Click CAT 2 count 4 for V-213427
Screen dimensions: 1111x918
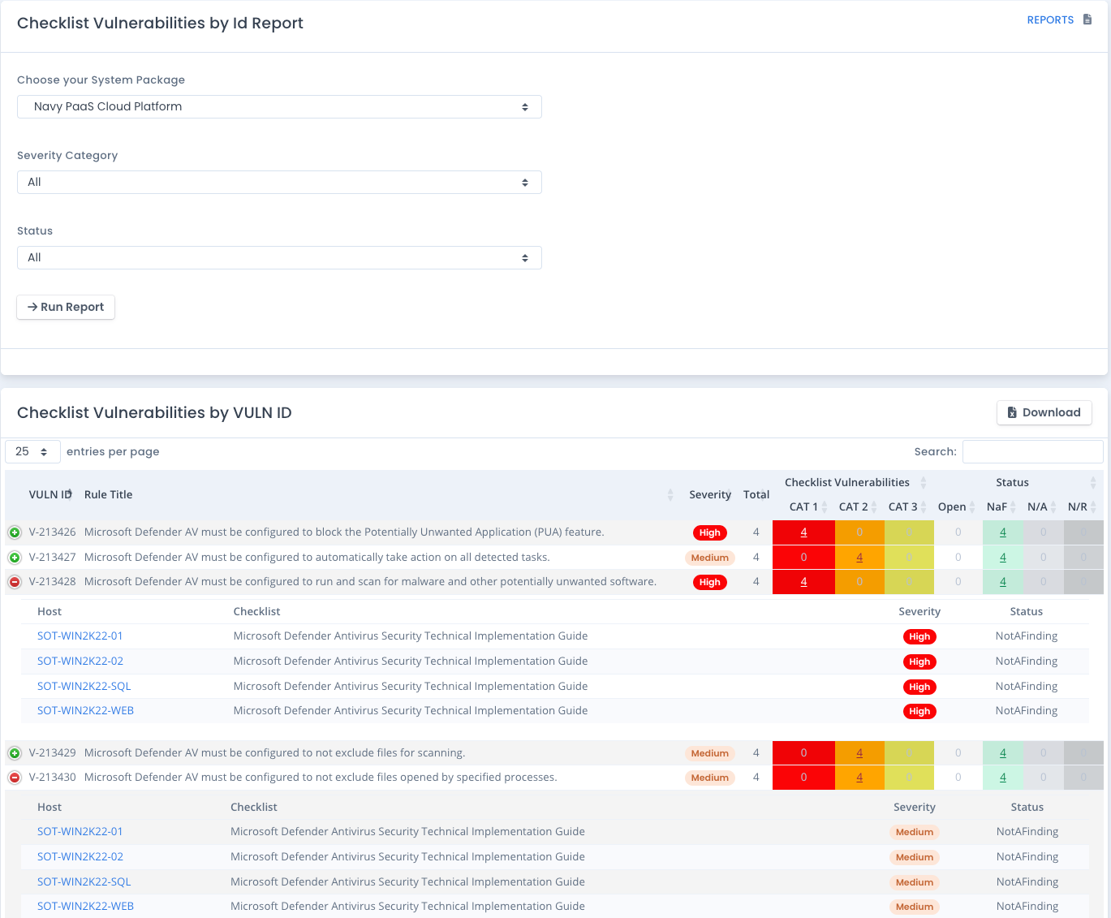tap(859, 558)
